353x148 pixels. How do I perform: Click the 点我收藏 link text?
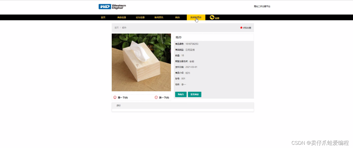[x=247, y=28]
